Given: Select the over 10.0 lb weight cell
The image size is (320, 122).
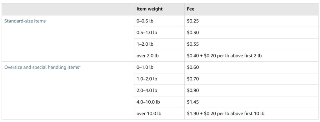Looking at the screenshot, I should (x=159, y=114).
